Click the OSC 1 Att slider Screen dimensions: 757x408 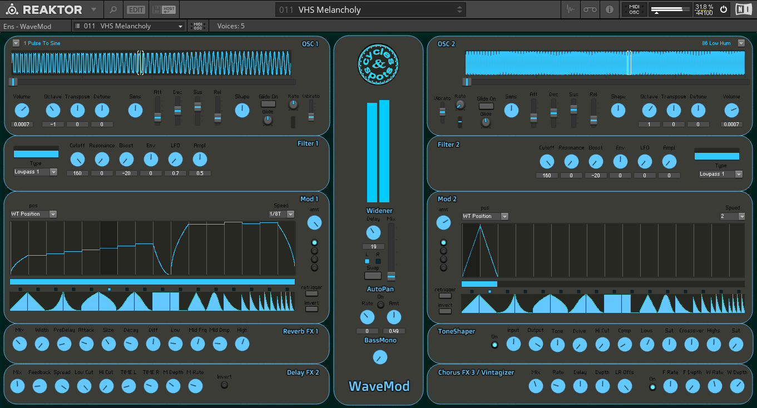coord(157,111)
